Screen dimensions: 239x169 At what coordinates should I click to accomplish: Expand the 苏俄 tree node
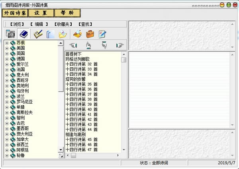point(7,43)
